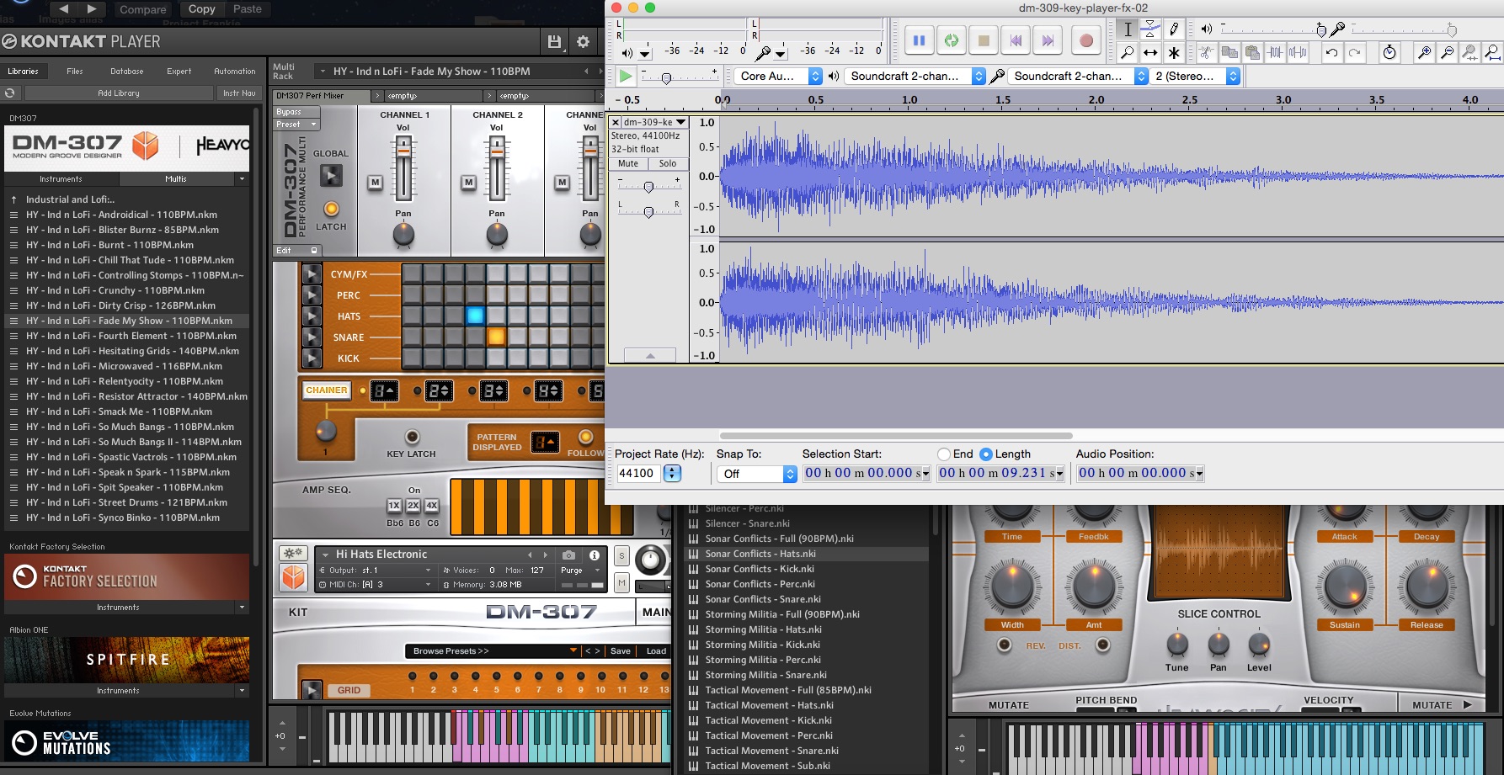Open the Hi Hats Electronic instrument dropdown
This screenshot has width=1504, height=775.
coord(325,555)
